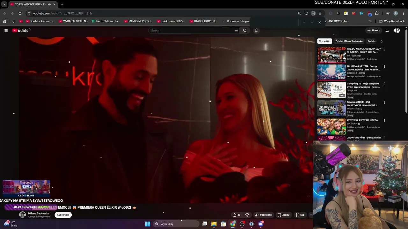Close the find bar with X
This screenshot has height=229, width=408.
tap(319, 23)
